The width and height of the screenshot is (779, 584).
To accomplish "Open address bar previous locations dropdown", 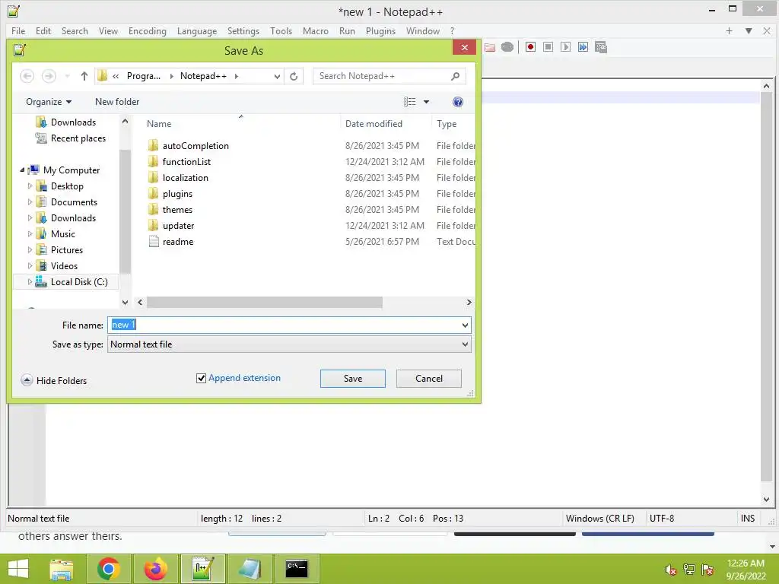I will (277, 76).
